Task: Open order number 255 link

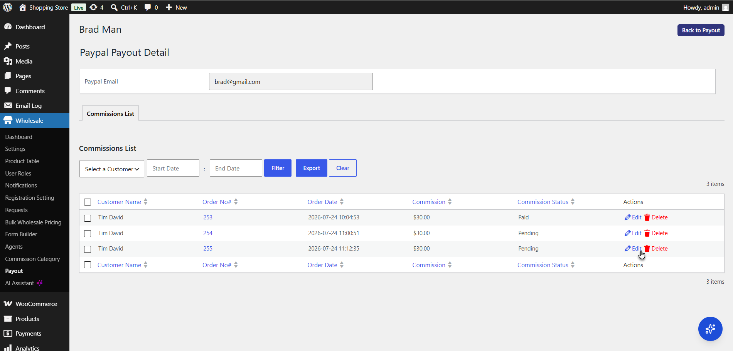Action: pyautogui.click(x=208, y=249)
